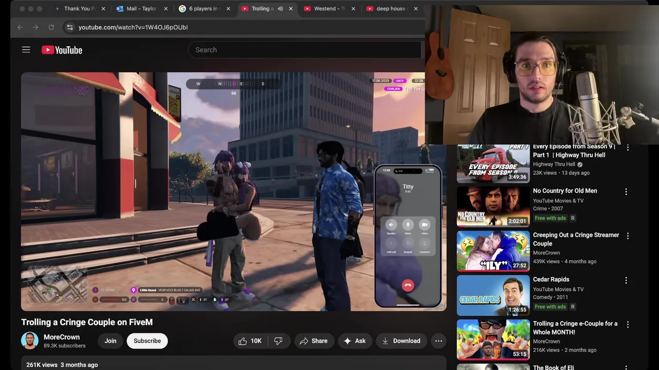Close the 6 players in tab
Viewport: 659px width, 370px height.
[x=228, y=9]
